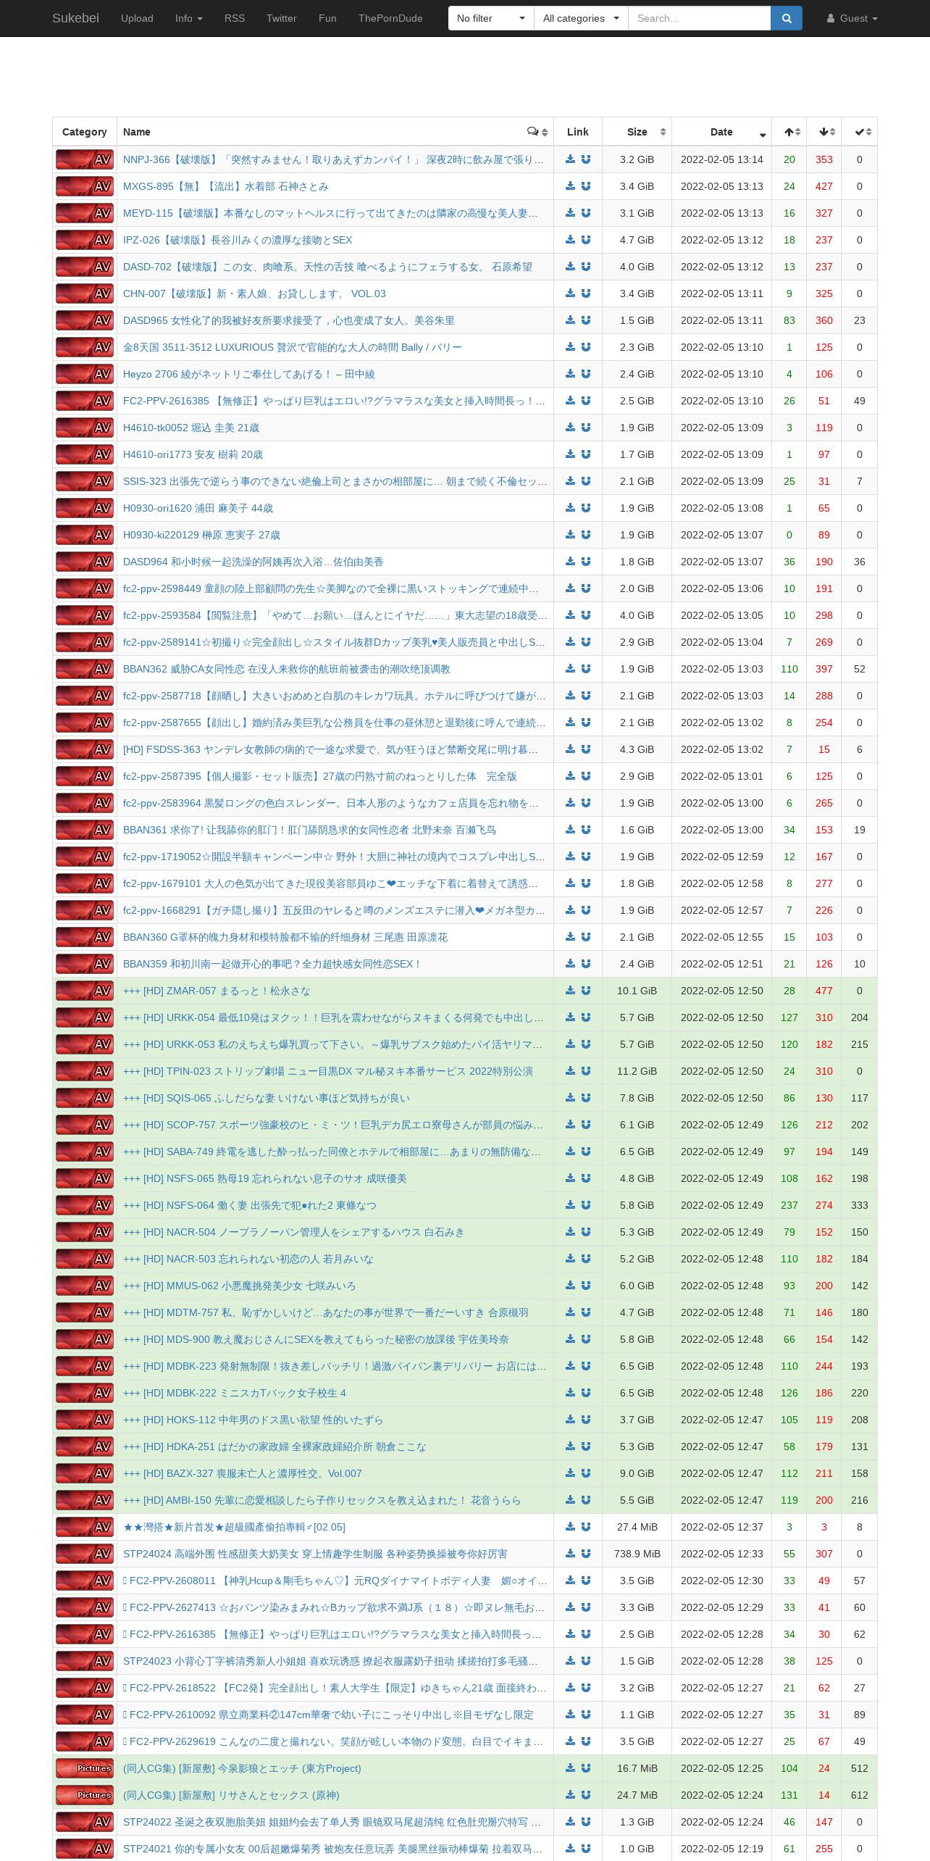Screen dimensions: 930x1861
Task: Open magnet link for MMUS-062 row
Action: point(586,1286)
